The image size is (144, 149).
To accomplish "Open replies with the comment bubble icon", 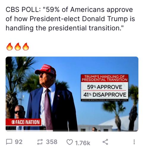I will [9, 142].
